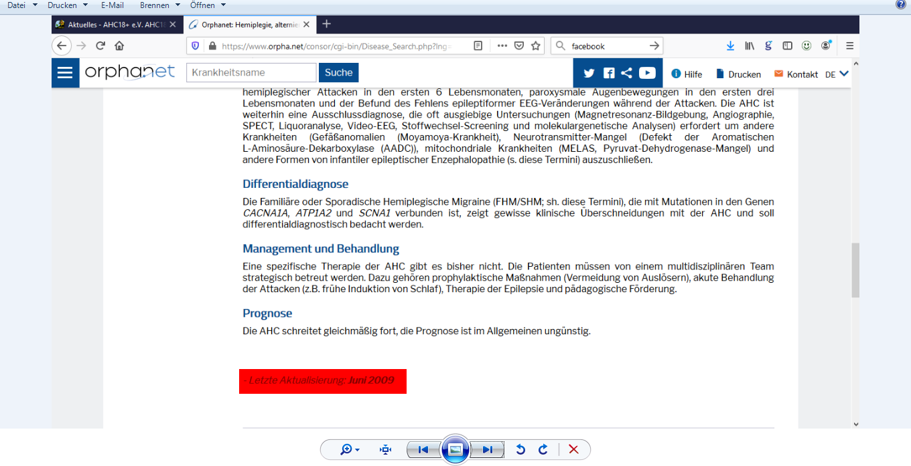Screen dimensions: 911x466
Task: Click the search go arrow
Action: [x=654, y=46]
